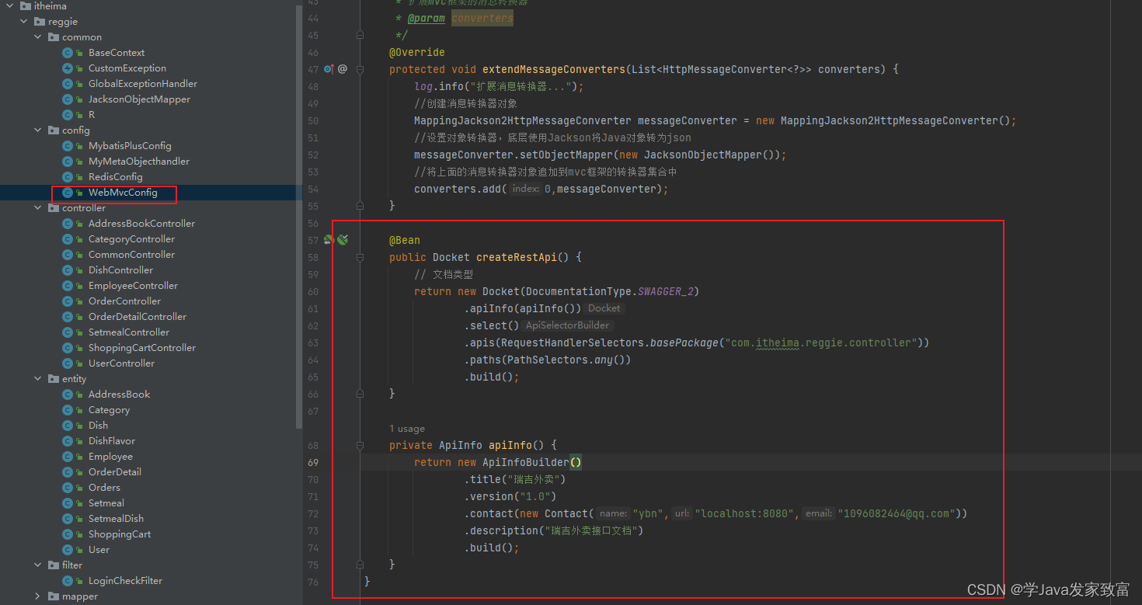Click the class icon beside BaseContext
Viewport: 1142px width, 605px height.
point(68,53)
